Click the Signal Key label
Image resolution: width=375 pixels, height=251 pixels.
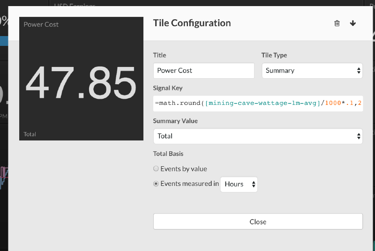pyautogui.click(x=168, y=88)
